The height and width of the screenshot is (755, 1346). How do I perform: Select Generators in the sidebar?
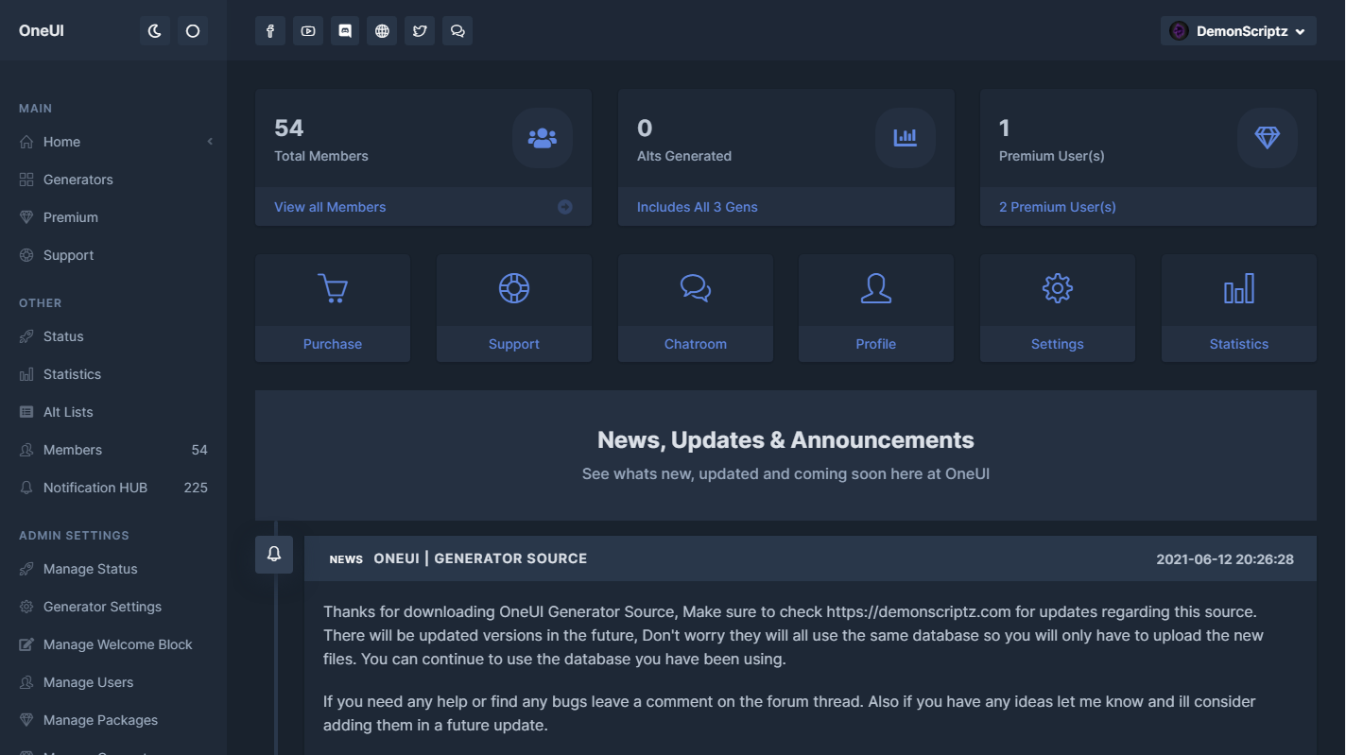78,180
